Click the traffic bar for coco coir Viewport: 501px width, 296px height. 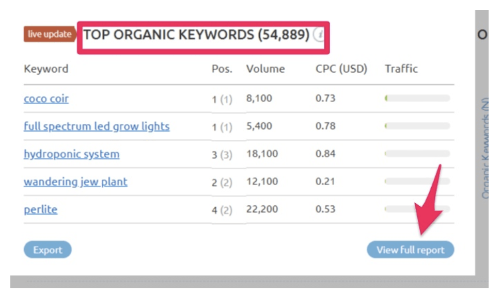417,98
